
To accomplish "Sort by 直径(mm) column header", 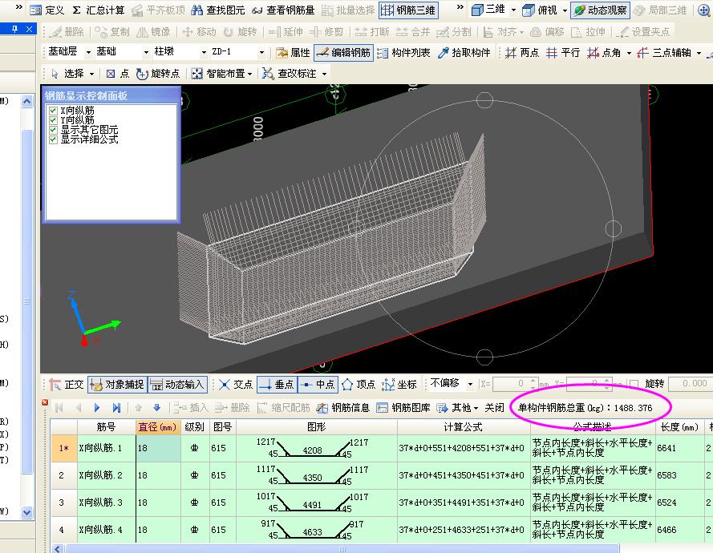I will [x=158, y=427].
